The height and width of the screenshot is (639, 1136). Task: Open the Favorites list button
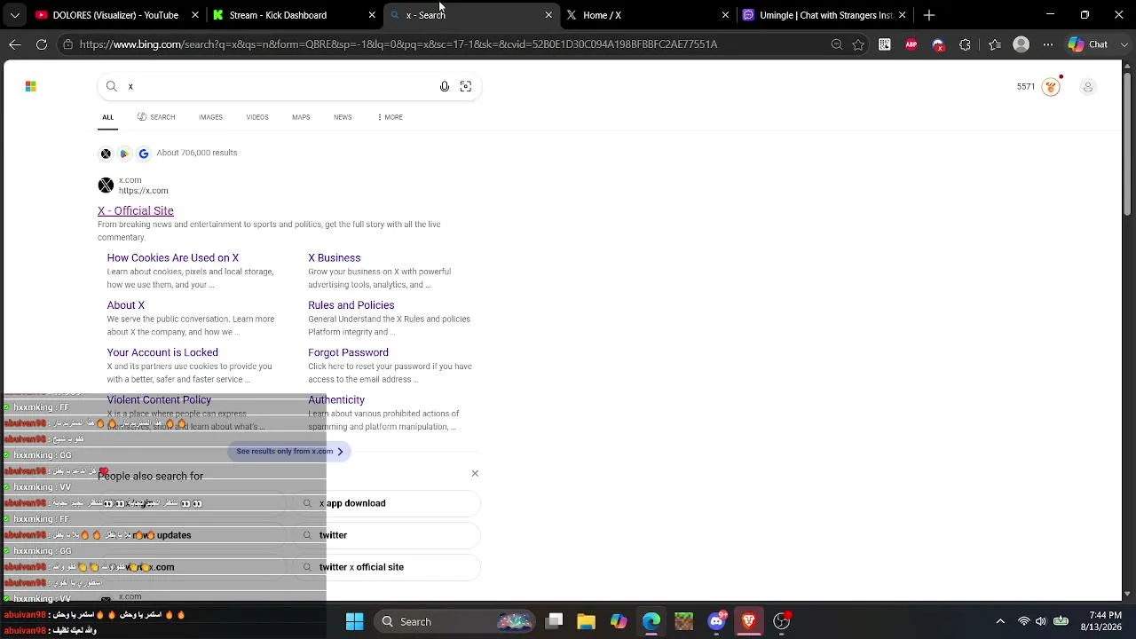point(995,44)
